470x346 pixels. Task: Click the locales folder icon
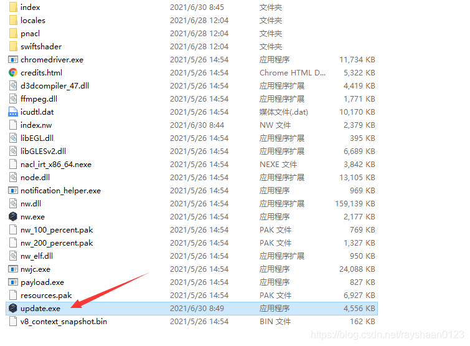(x=13, y=20)
